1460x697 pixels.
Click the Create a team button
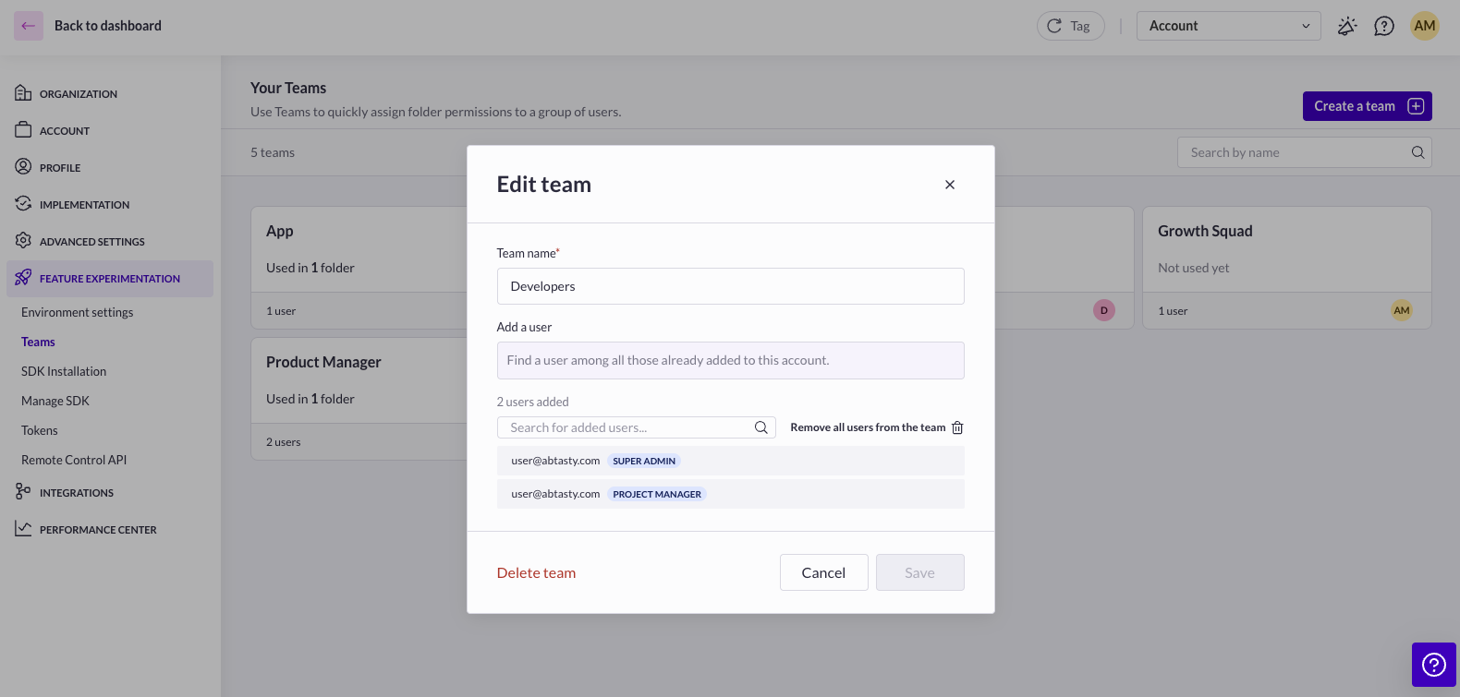pos(1366,106)
